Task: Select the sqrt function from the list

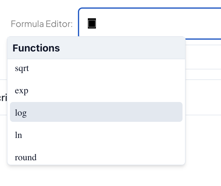Action: tap(22, 68)
